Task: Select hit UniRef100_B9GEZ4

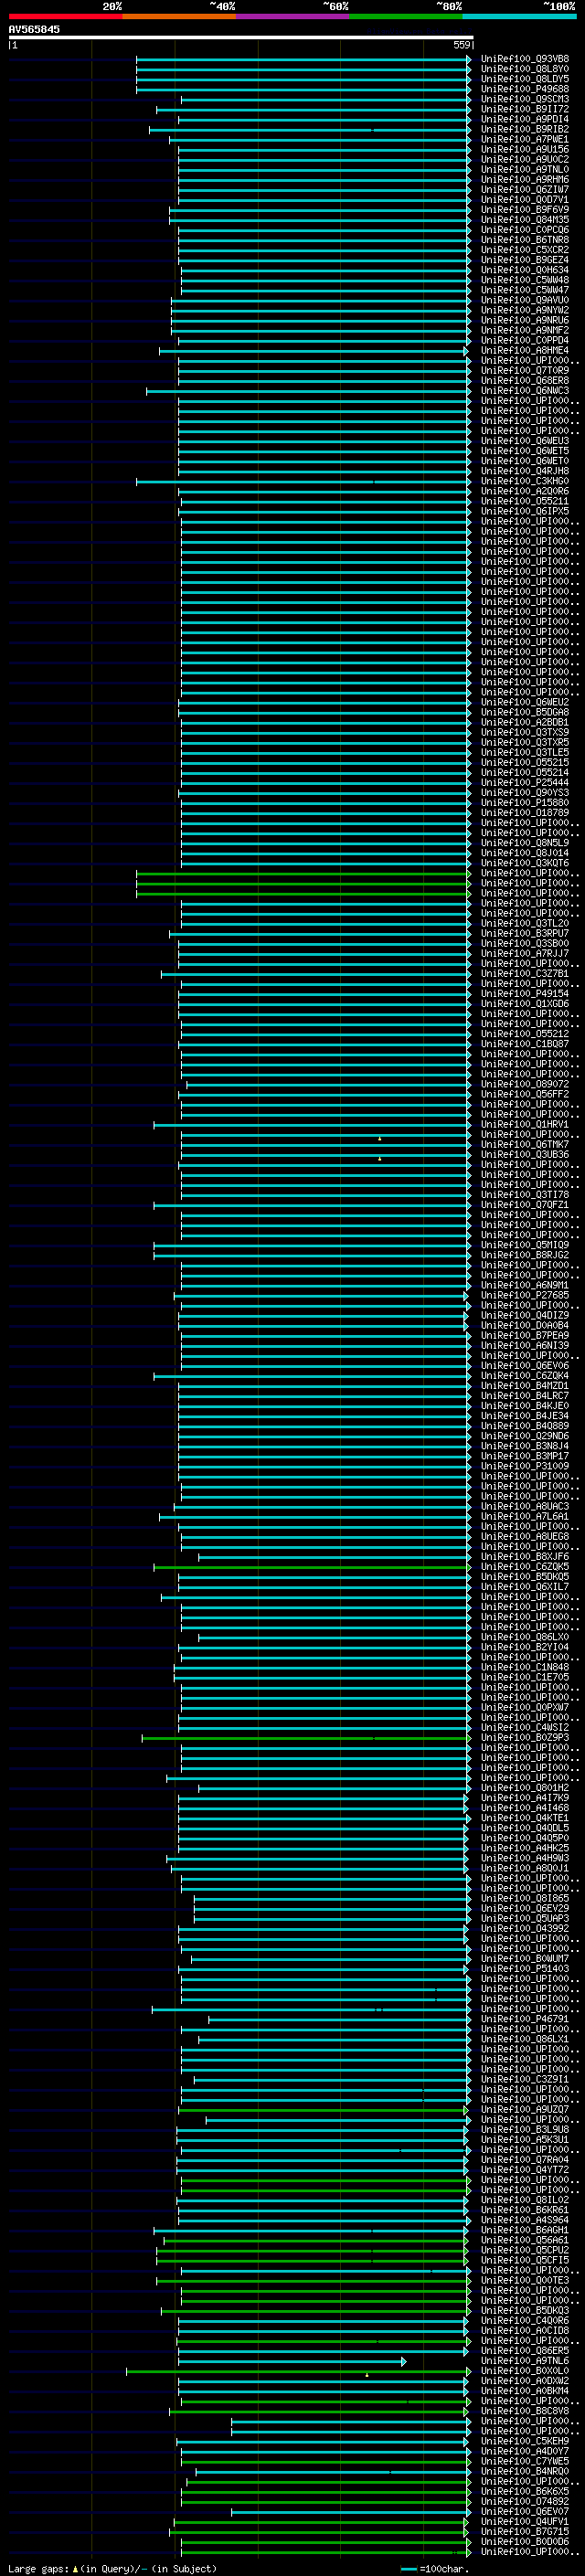Action: [x=524, y=260]
